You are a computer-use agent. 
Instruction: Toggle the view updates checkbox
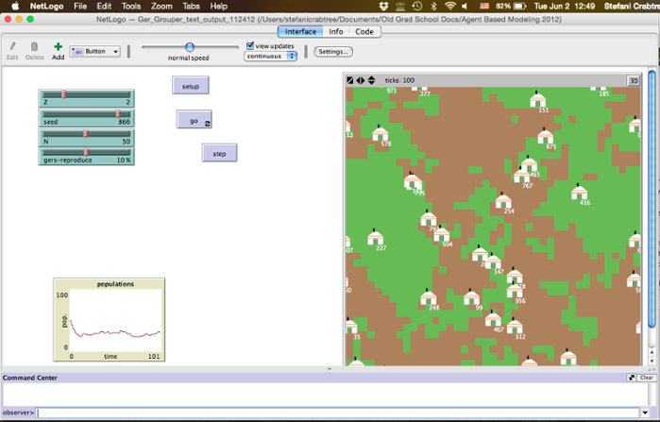[x=250, y=45]
